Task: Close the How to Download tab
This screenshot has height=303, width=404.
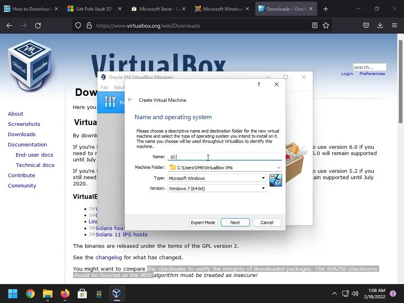Action: (x=56, y=9)
